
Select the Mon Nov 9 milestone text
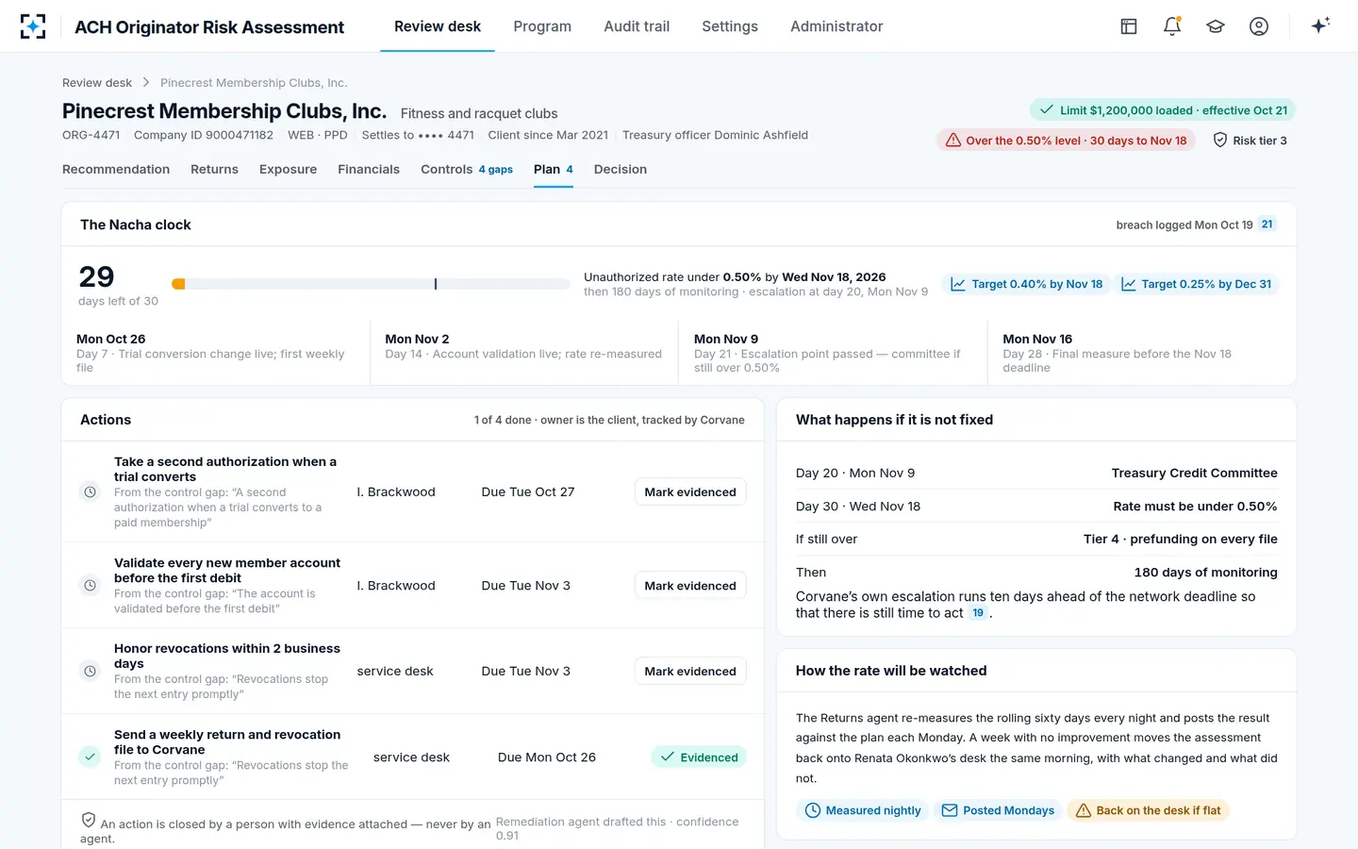click(726, 339)
